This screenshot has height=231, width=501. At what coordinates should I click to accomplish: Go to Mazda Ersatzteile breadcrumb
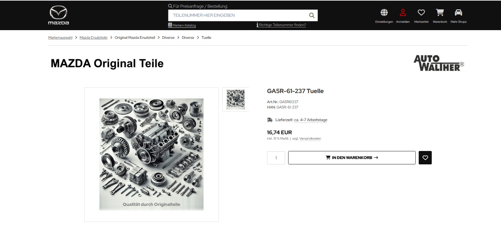click(93, 37)
